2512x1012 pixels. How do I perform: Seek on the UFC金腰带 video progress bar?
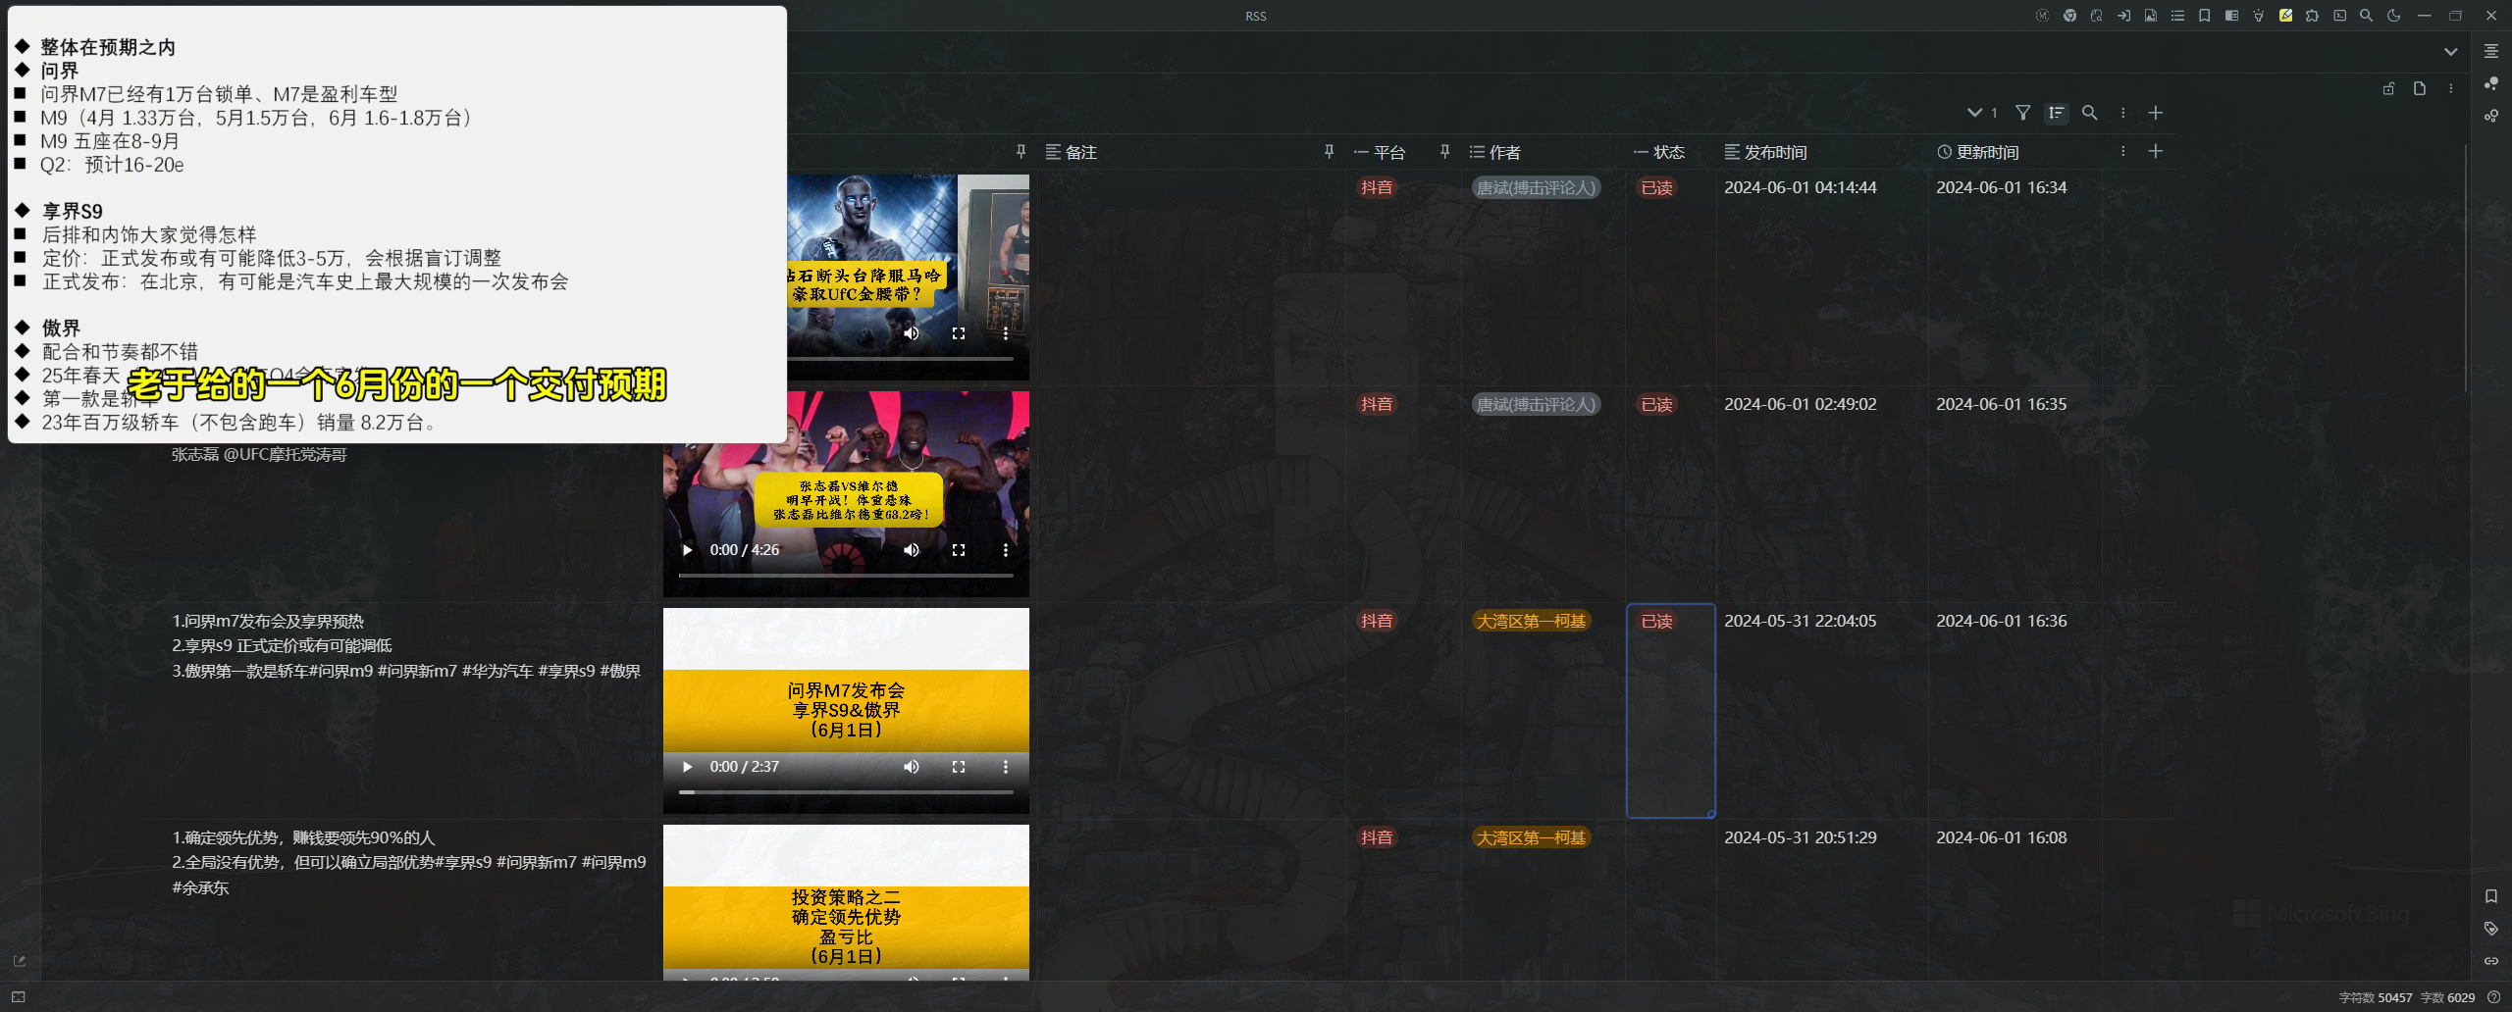pyautogui.click(x=901, y=359)
